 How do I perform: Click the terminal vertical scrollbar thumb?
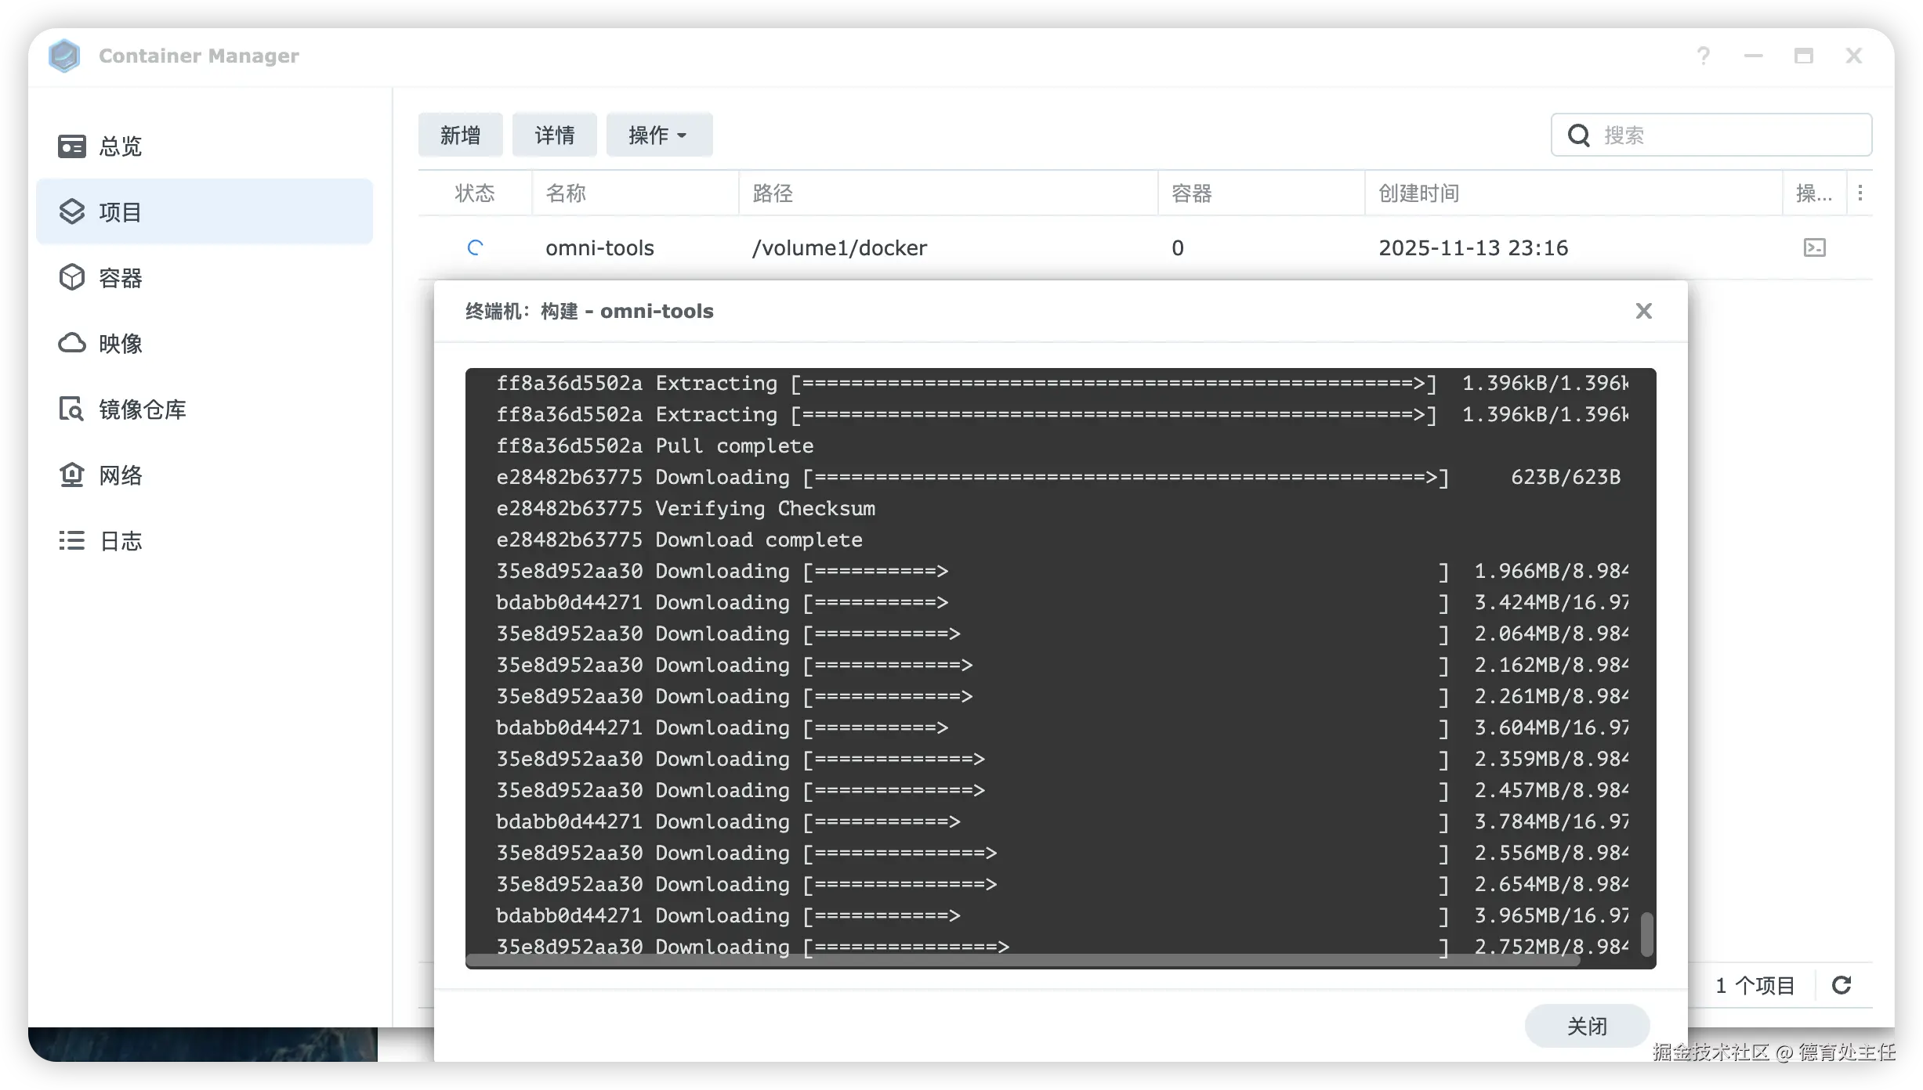pos(1646,933)
